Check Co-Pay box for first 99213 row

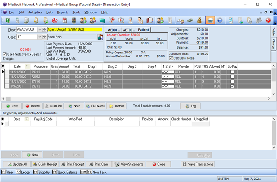click(232, 72)
